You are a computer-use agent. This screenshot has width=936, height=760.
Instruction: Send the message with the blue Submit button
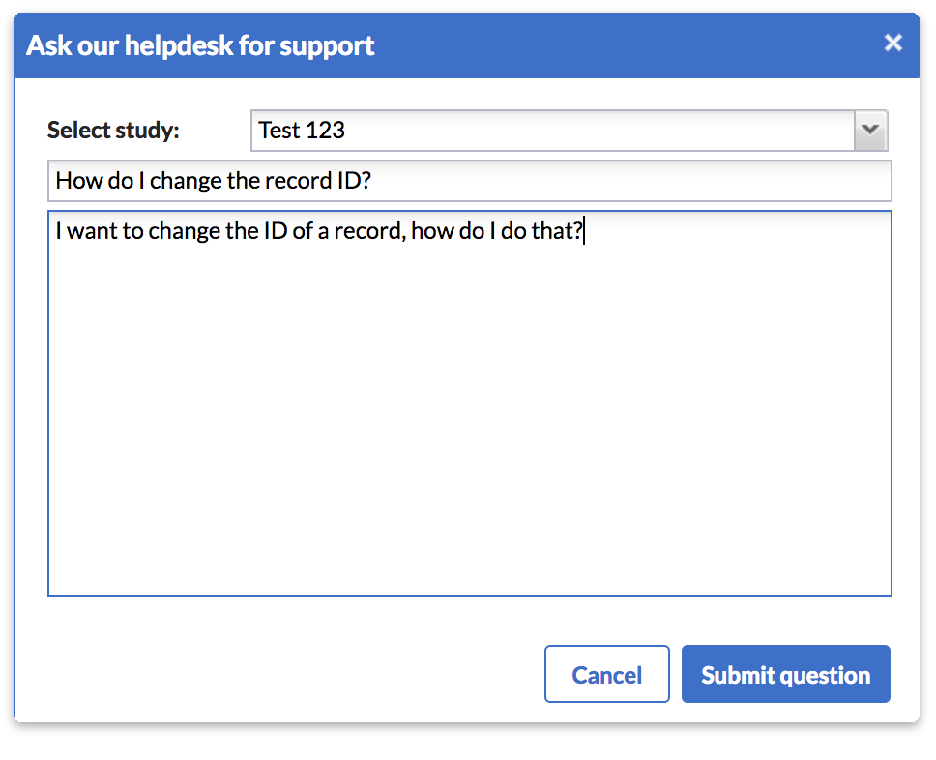785,674
